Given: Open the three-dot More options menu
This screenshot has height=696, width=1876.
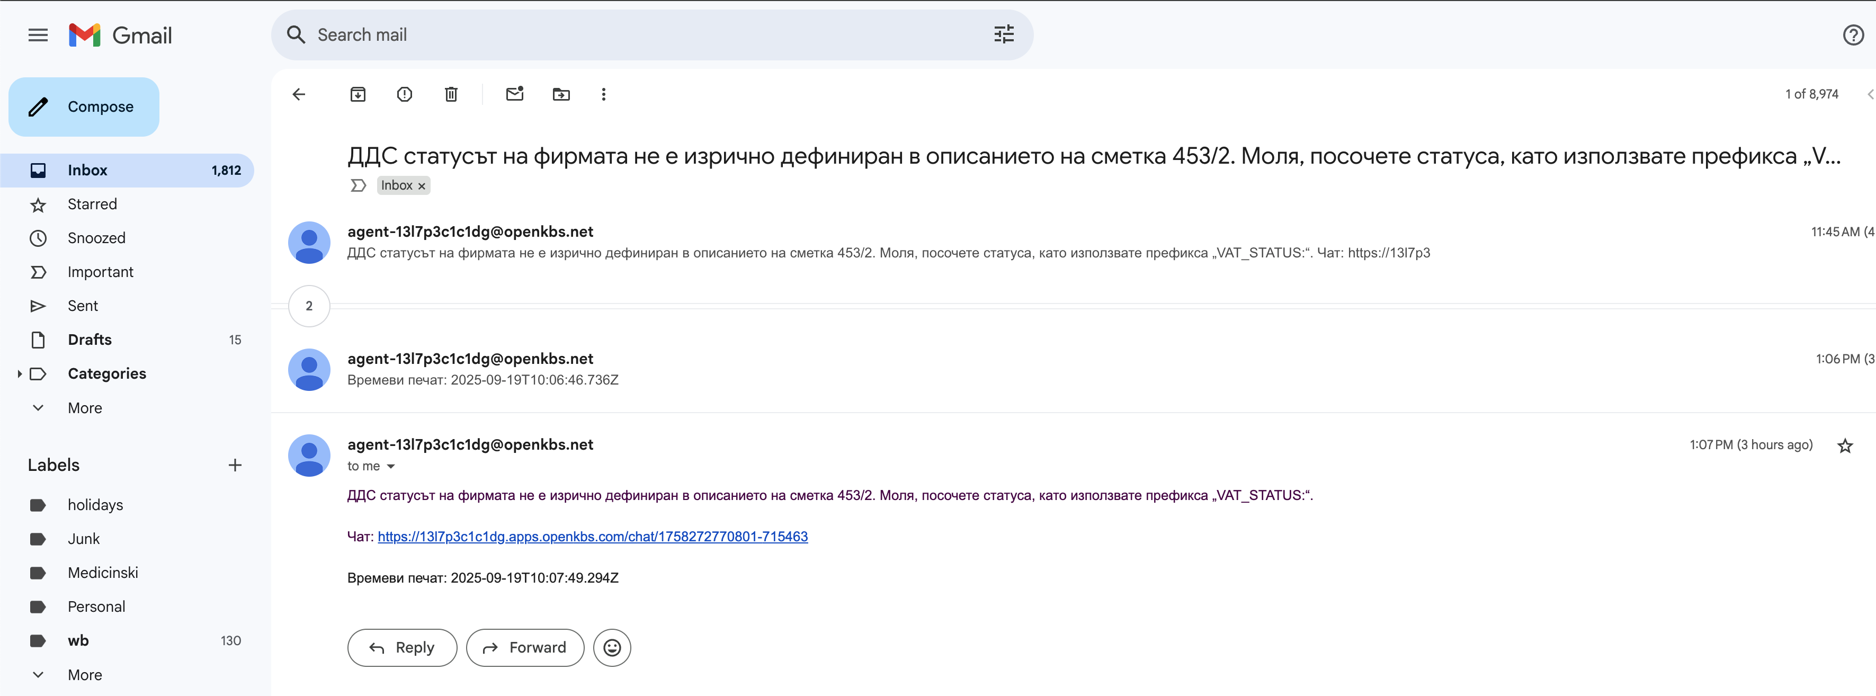Looking at the screenshot, I should tap(603, 94).
